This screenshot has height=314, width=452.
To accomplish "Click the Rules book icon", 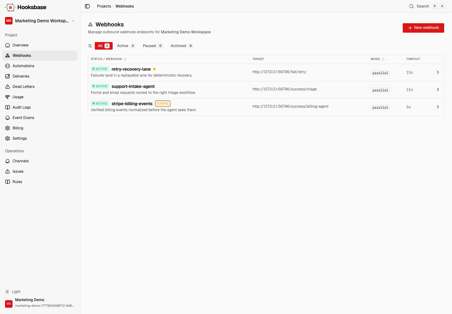I will click(x=8, y=182).
